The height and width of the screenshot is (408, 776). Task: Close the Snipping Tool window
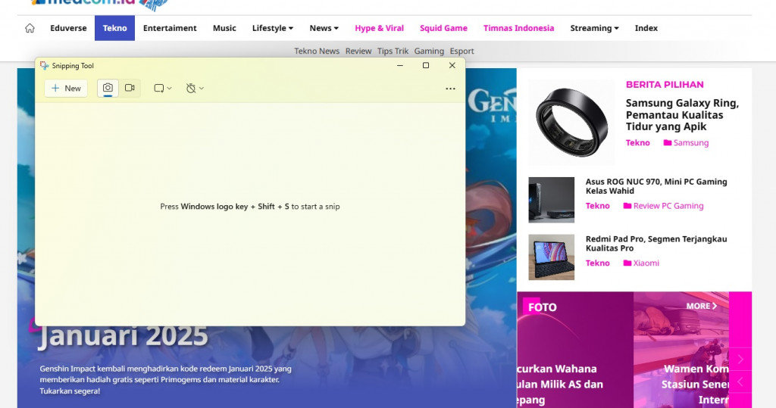452,65
